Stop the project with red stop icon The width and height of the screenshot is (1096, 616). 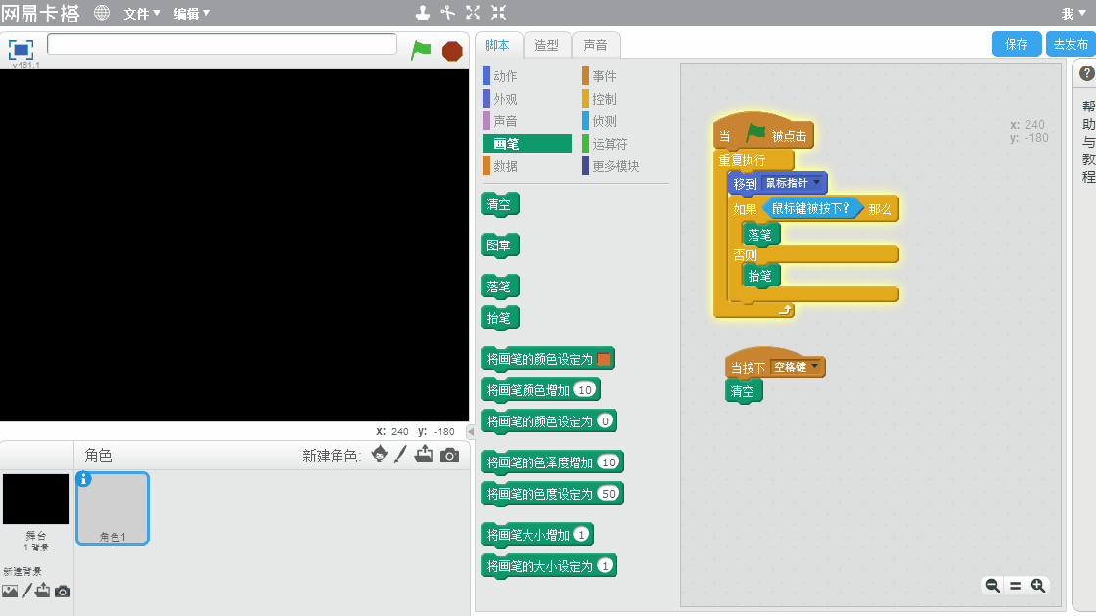pyautogui.click(x=452, y=51)
